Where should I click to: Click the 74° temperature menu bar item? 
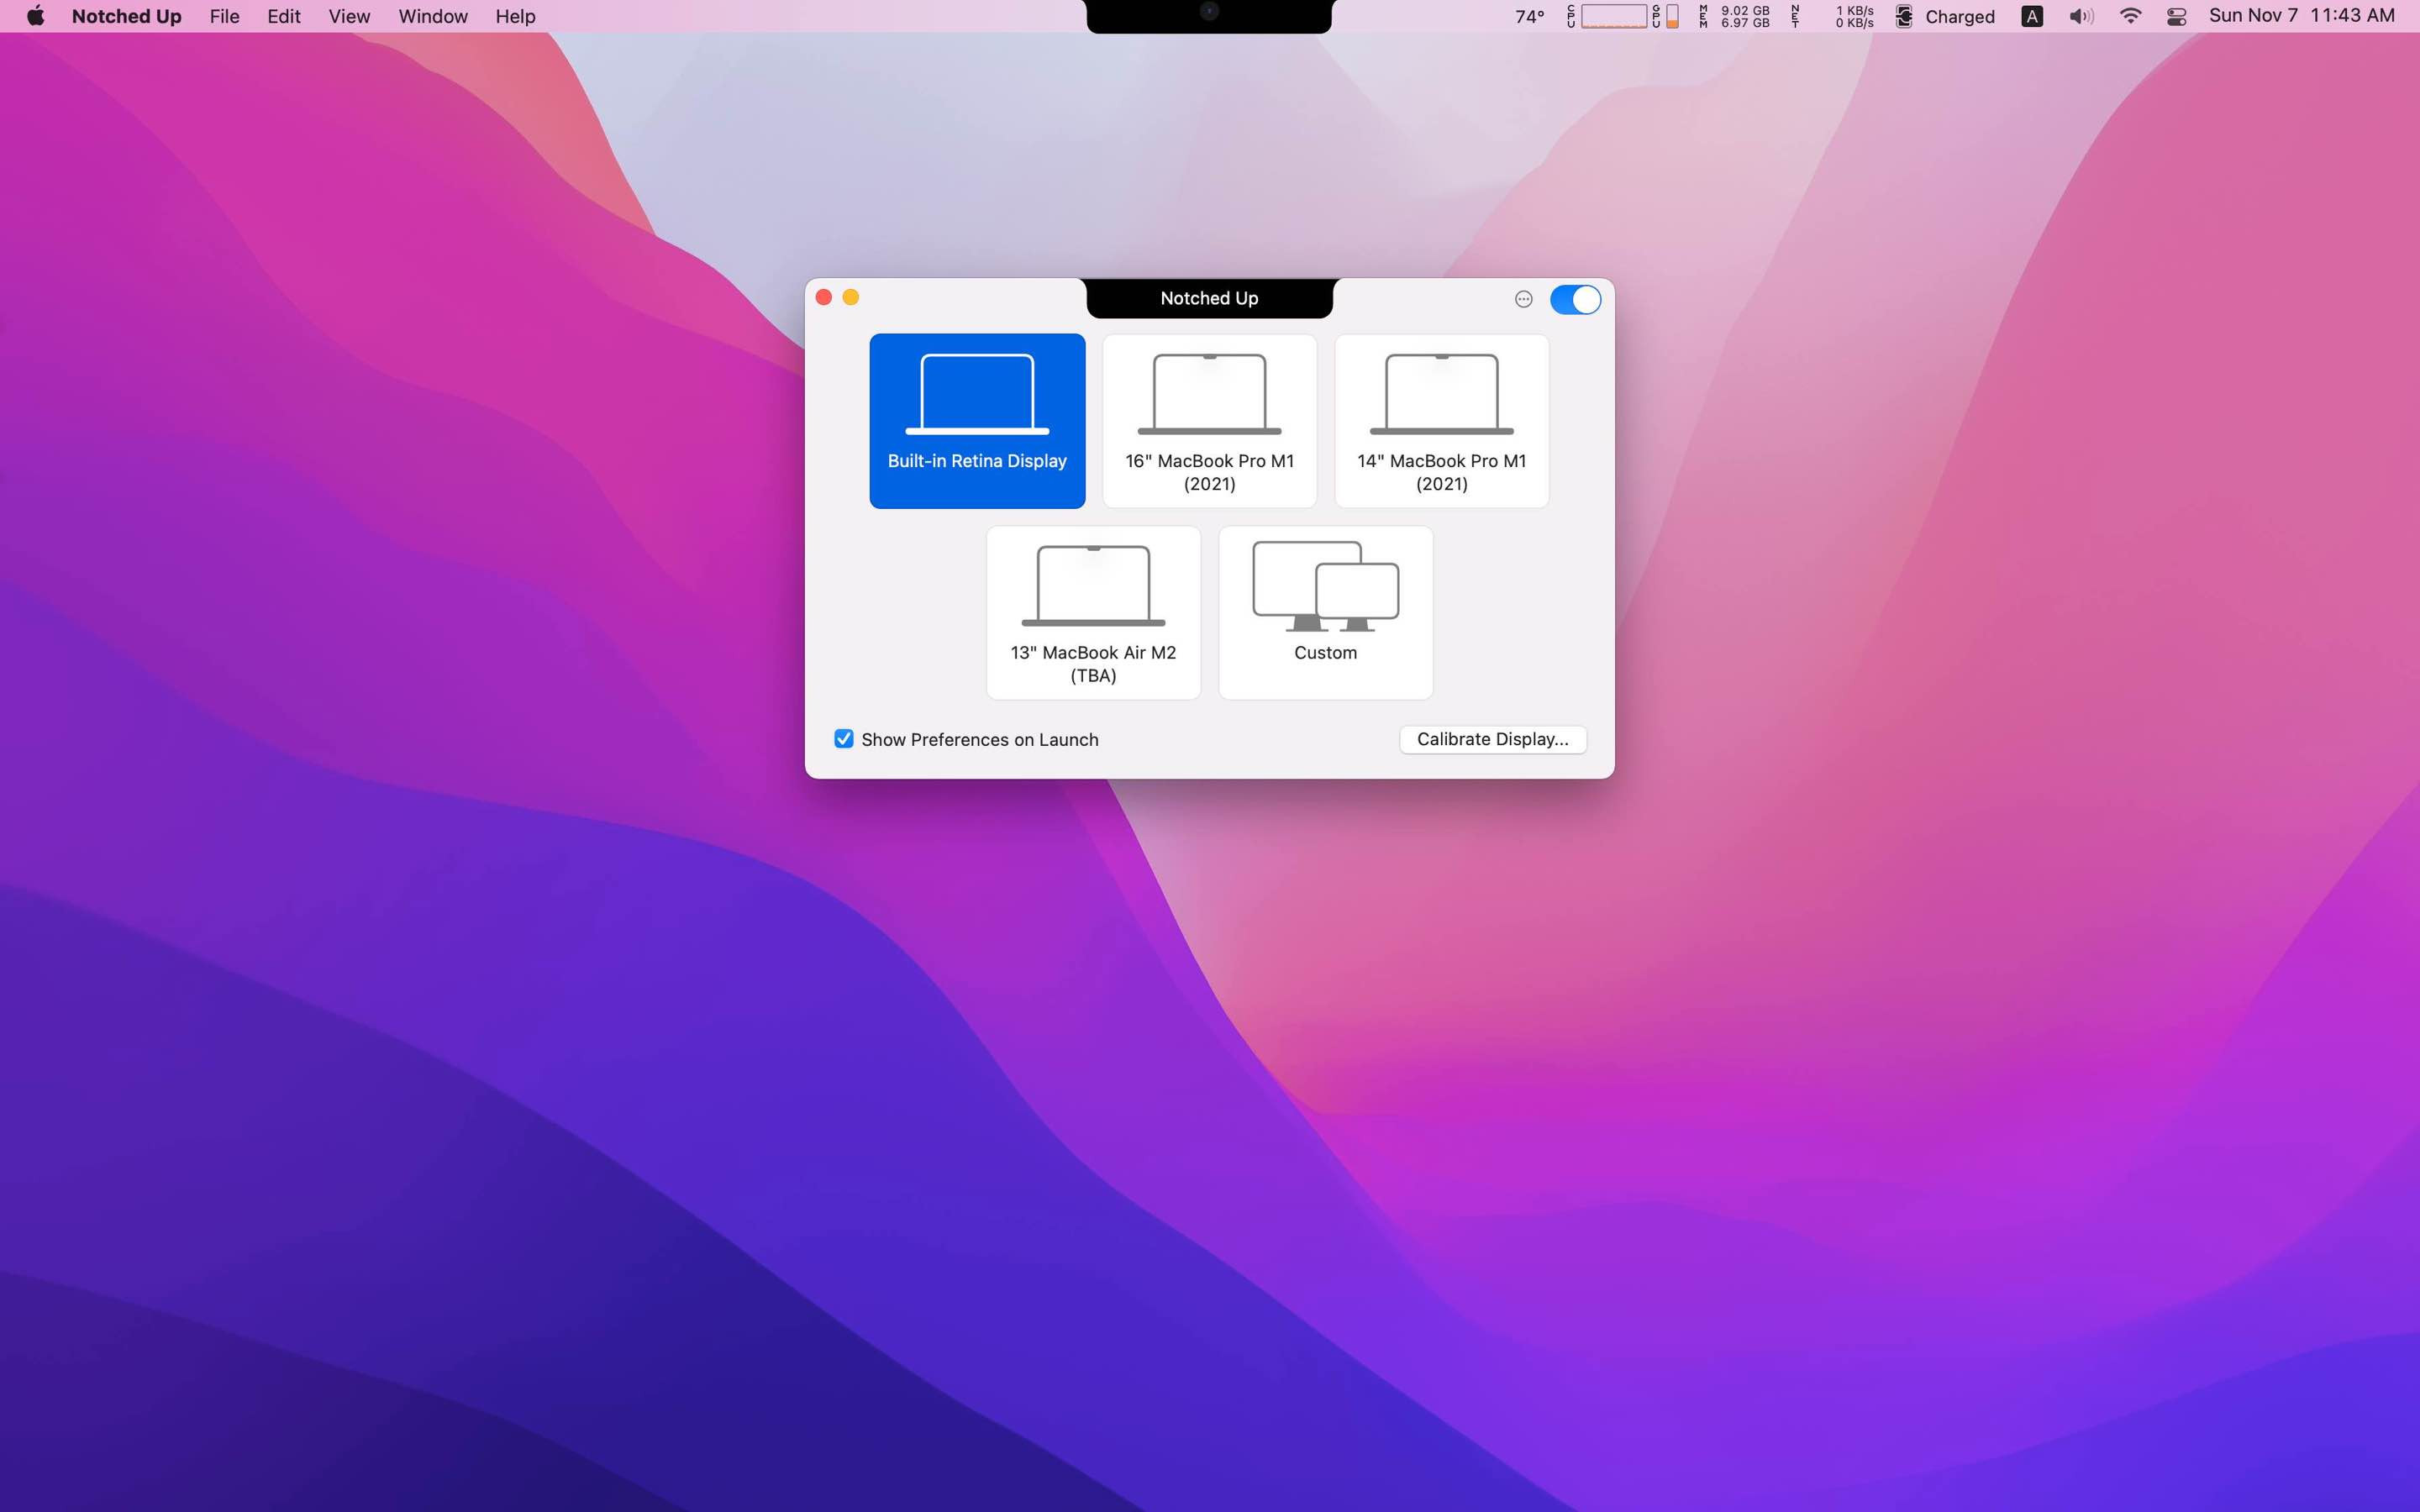[1529, 16]
